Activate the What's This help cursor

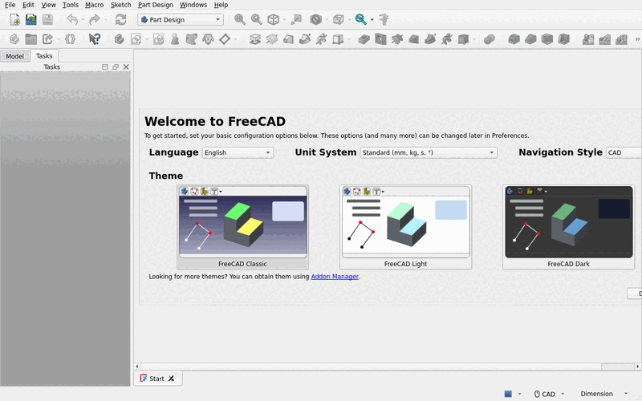tap(95, 38)
